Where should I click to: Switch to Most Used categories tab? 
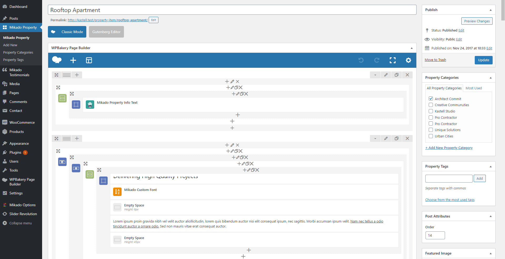[474, 88]
